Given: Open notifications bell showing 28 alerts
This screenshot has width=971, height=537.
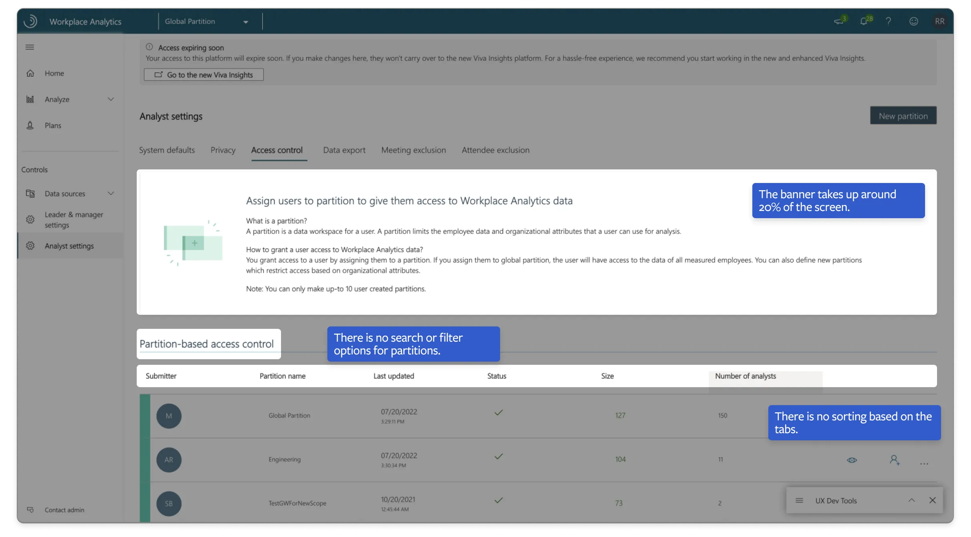Looking at the screenshot, I should [865, 21].
